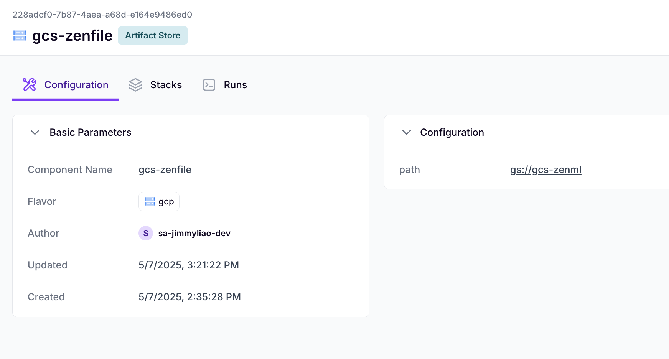This screenshot has width=669, height=359.
Task: Switch to the Stacks tab
Action: tap(166, 85)
